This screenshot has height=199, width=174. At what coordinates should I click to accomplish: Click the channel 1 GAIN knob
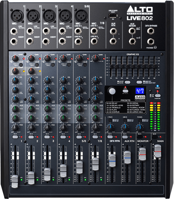point(15,58)
